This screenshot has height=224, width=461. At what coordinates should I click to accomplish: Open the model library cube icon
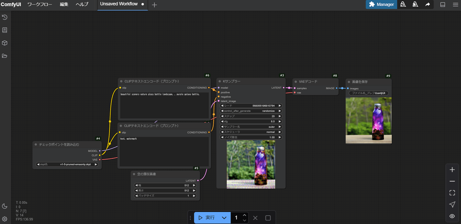pos(5,43)
